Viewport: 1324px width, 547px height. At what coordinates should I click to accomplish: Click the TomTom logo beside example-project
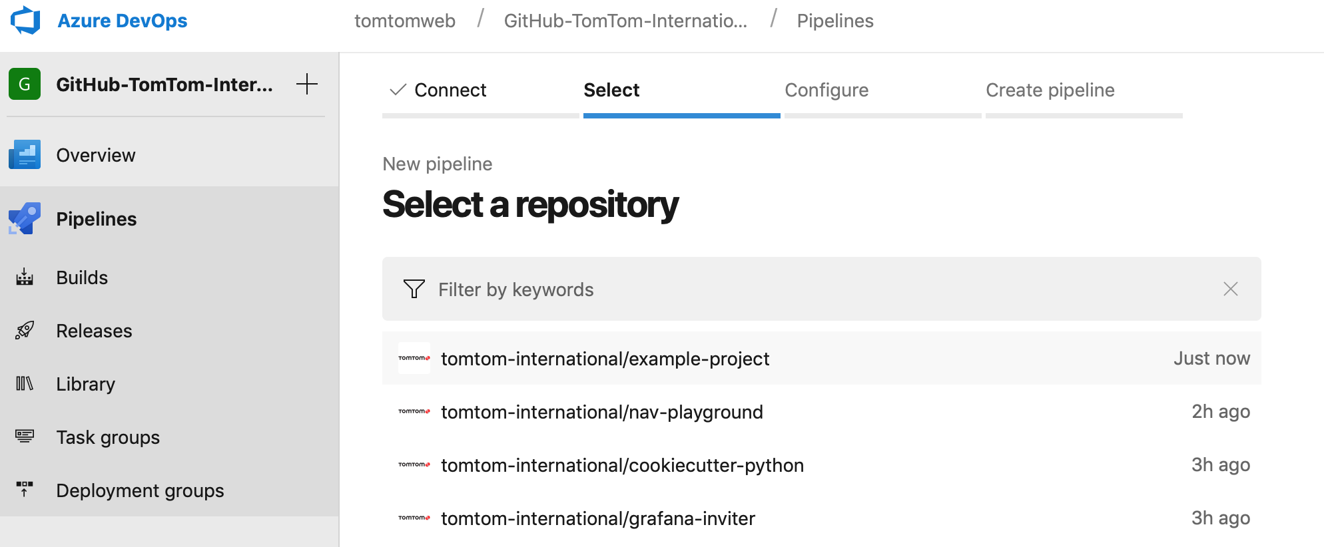(414, 358)
